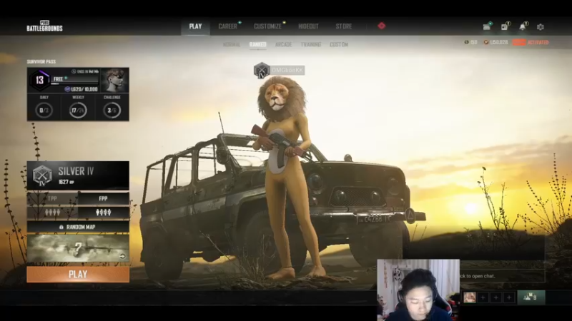Open the notifications bell icon
Image resolution: width=572 pixels, height=321 pixels.
(x=523, y=27)
